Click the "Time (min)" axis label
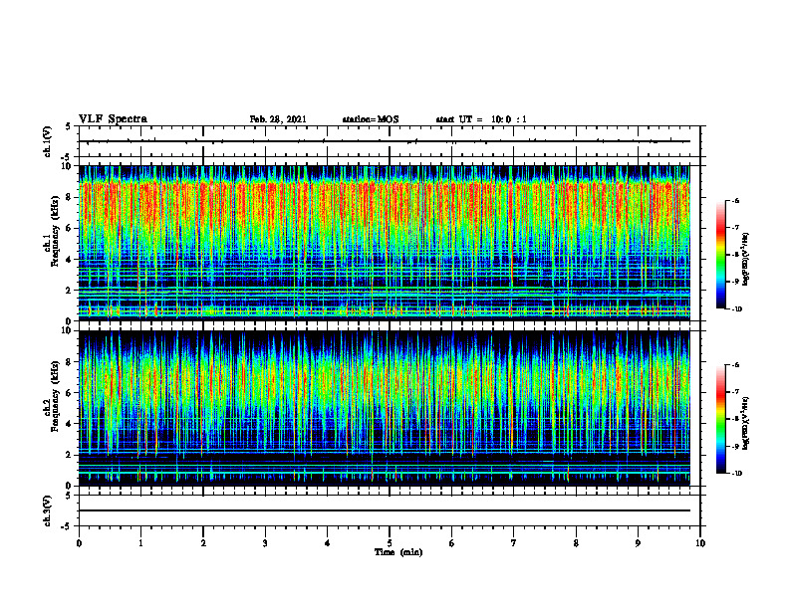Image resolution: width=789 pixels, height=609 pixels. click(398, 552)
